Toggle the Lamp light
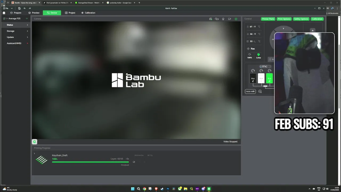The image size is (341, 192). tap(258, 56)
